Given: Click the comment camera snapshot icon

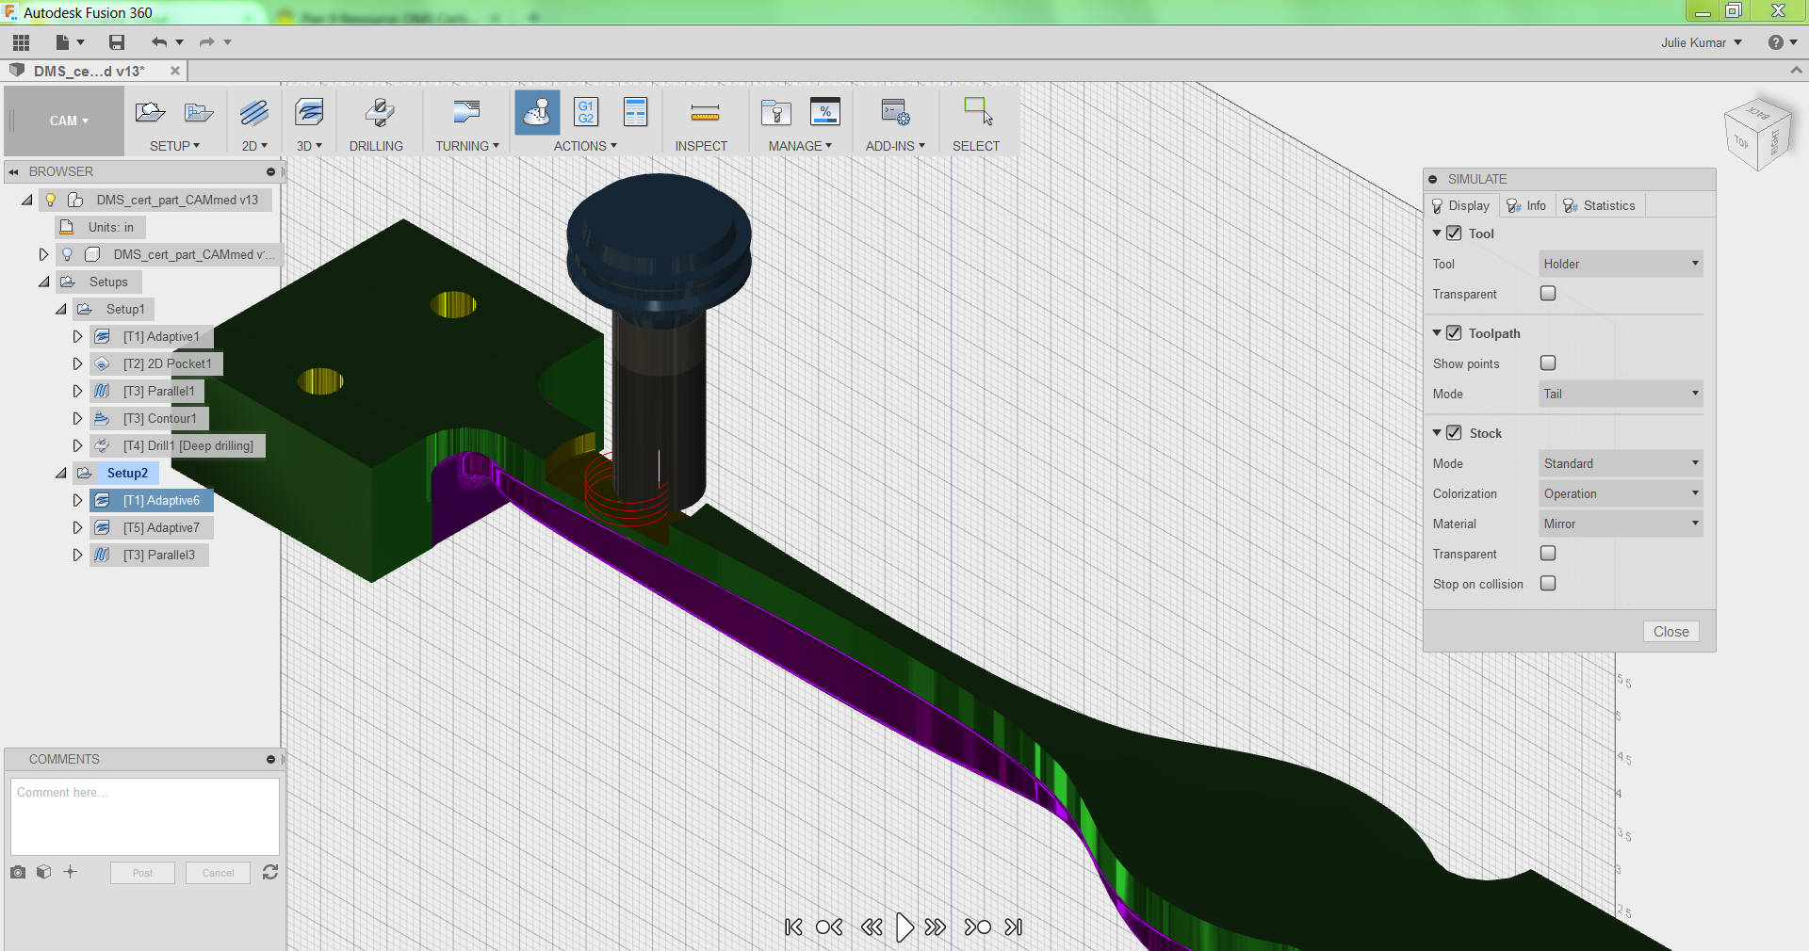Looking at the screenshot, I should tap(18, 872).
